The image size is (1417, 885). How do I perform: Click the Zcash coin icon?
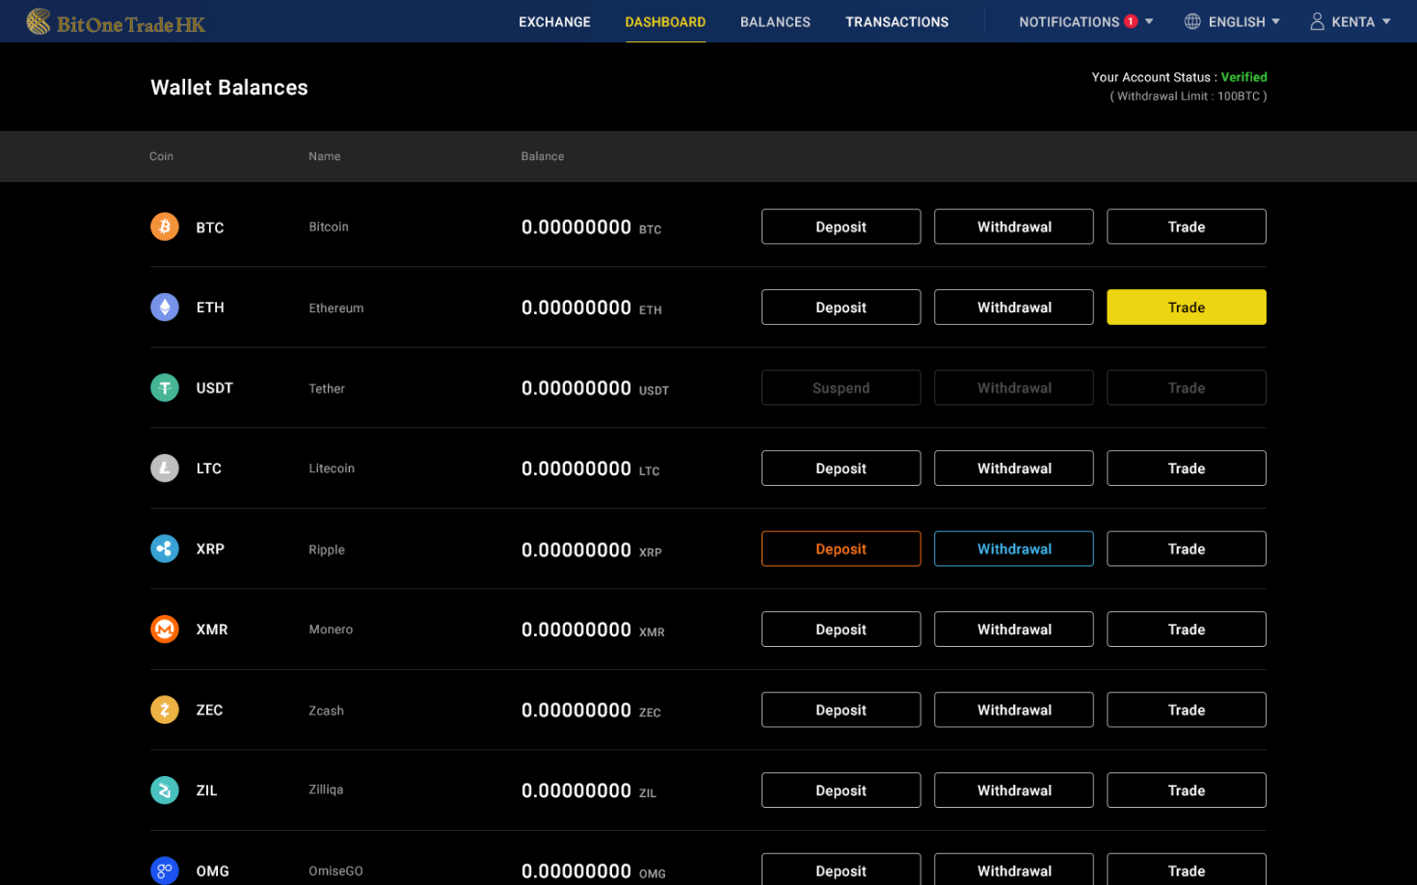[165, 710]
